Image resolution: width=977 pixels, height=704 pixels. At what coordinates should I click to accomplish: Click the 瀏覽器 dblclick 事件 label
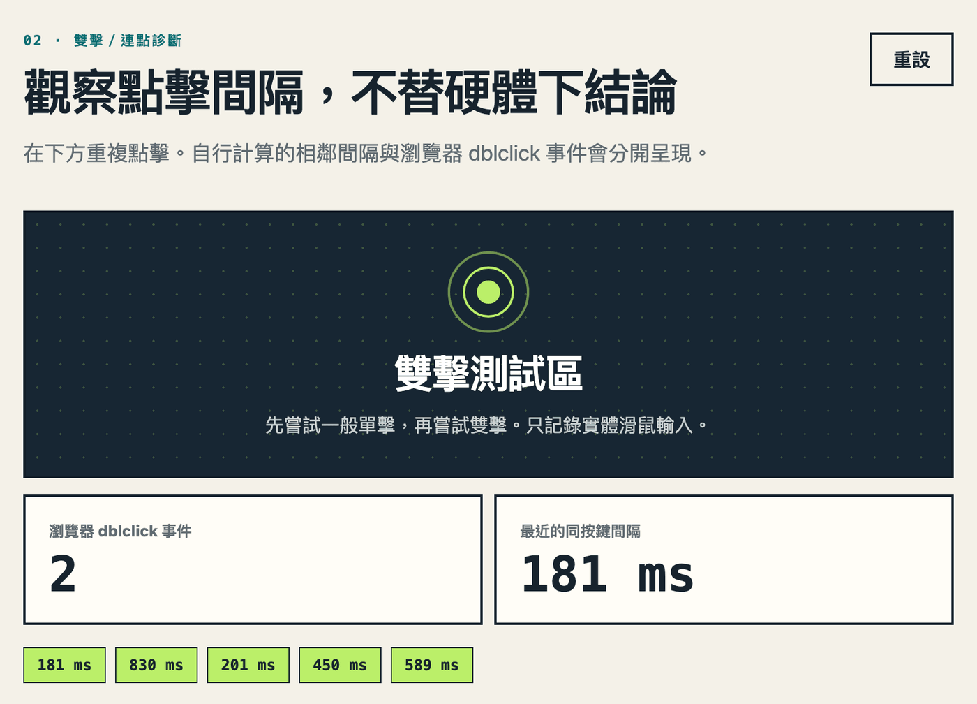pos(120,531)
